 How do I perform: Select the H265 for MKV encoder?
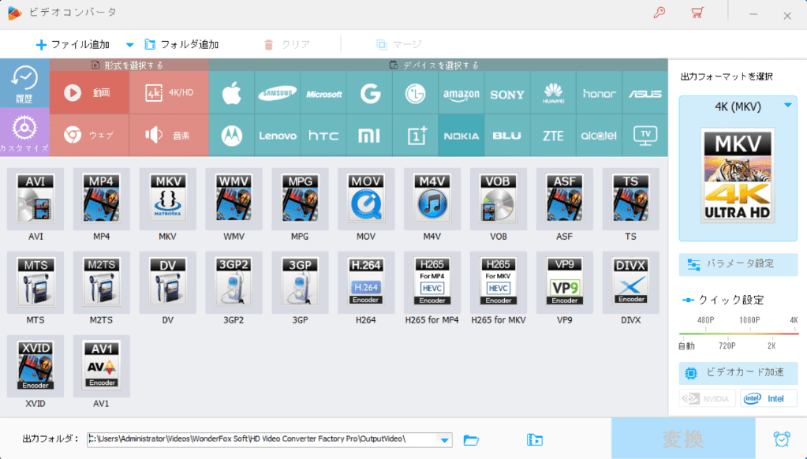point(499,282)
